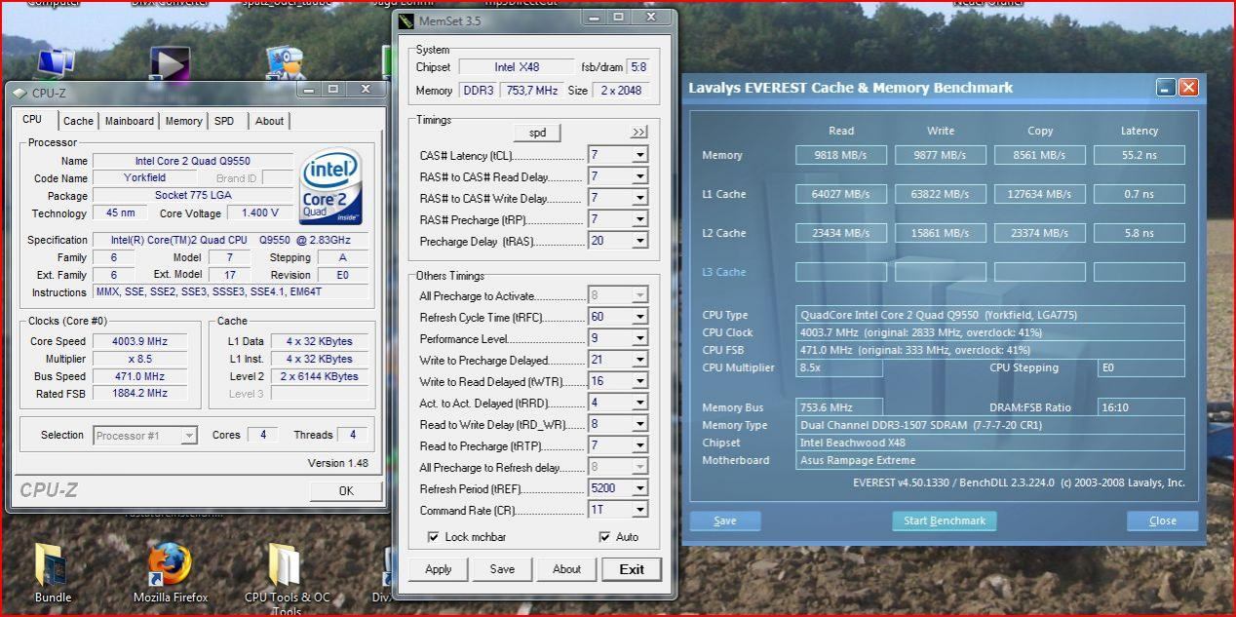Open the messenger buddy desktop icon
The height and width of the screenshot is (617, 1236).
(x=285, y=63)
